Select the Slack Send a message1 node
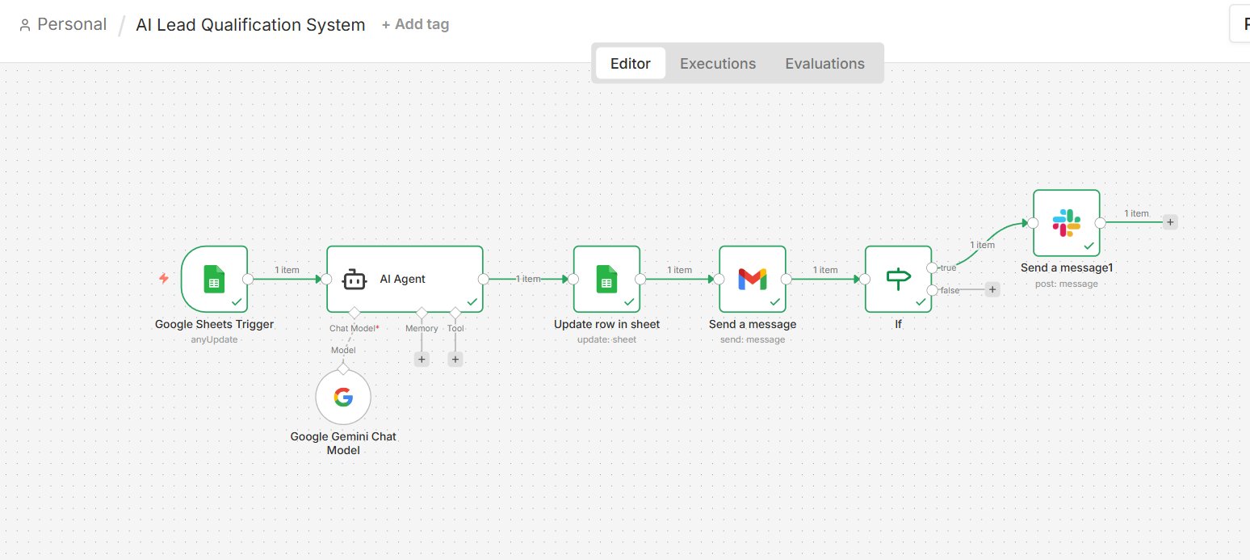This screenshot has height=560, width=1250. tap(1067, 222)
